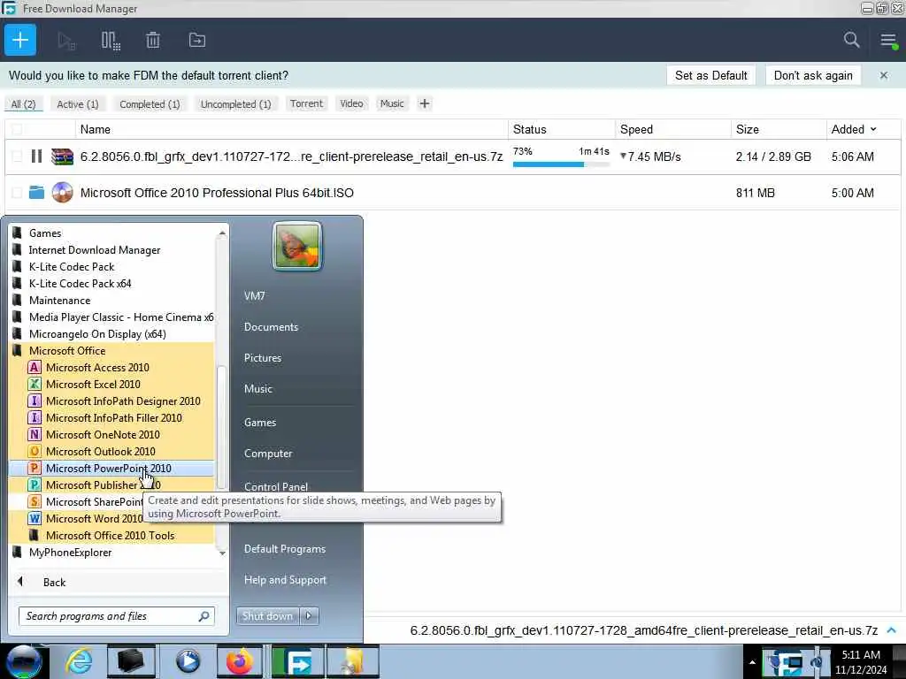Launch Microsoft Excel 2010 from Start menu
This screenshot has width=906, height=679.
coord(92,384)
